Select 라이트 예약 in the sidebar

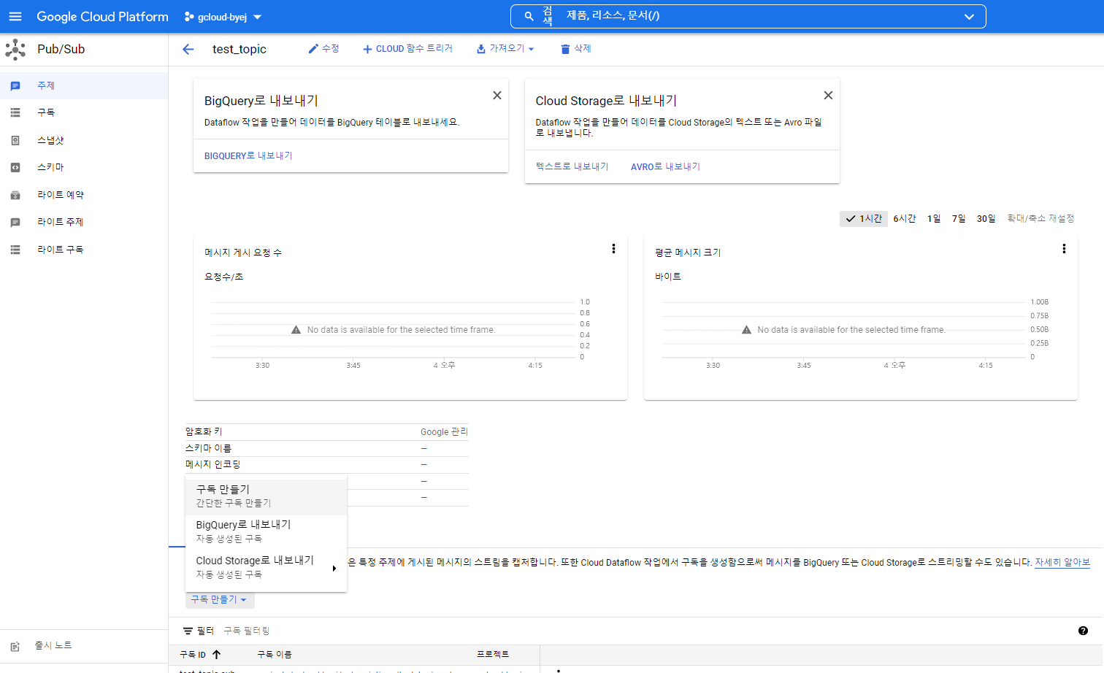click(x=84, y=195)
